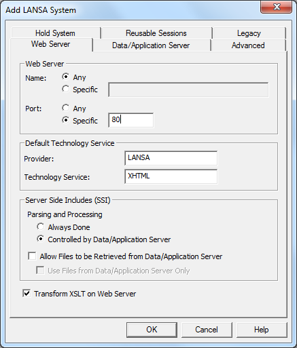Switch to the Hold System tab
The height and width of the screenshot is (348, 297).
(55, 33)
